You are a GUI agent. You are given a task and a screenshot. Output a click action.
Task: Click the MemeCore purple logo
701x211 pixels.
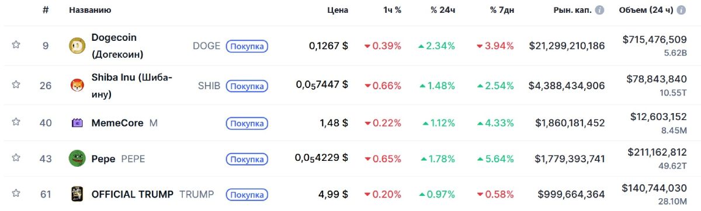coord(77,123)
